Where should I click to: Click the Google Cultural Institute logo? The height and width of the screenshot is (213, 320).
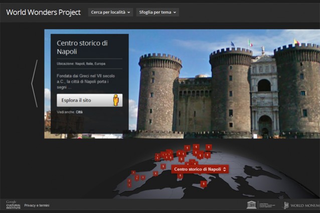(x=13, y=205)
